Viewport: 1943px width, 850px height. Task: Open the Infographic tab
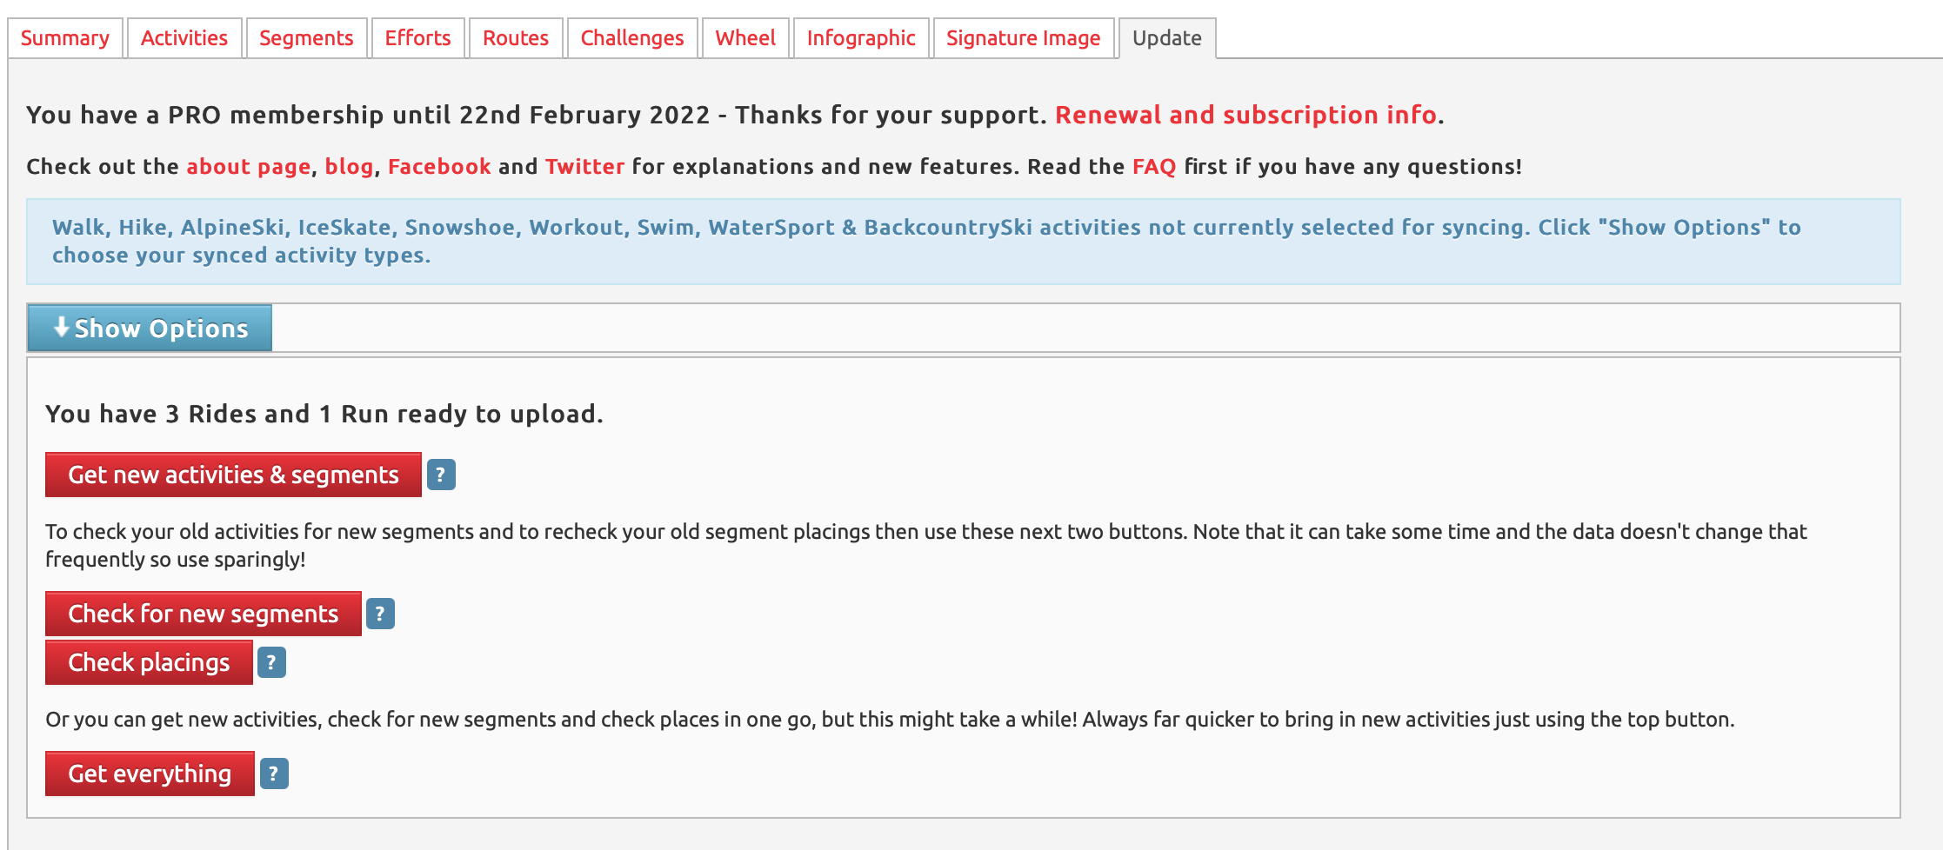[861, 38]
